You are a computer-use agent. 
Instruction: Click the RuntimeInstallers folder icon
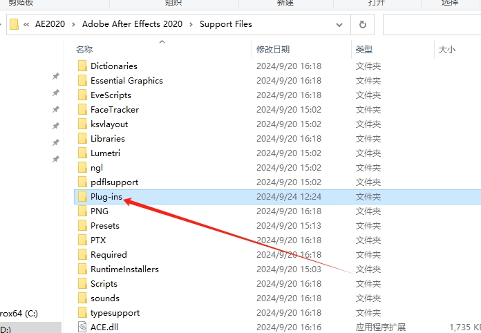click(x=82, y=269)
